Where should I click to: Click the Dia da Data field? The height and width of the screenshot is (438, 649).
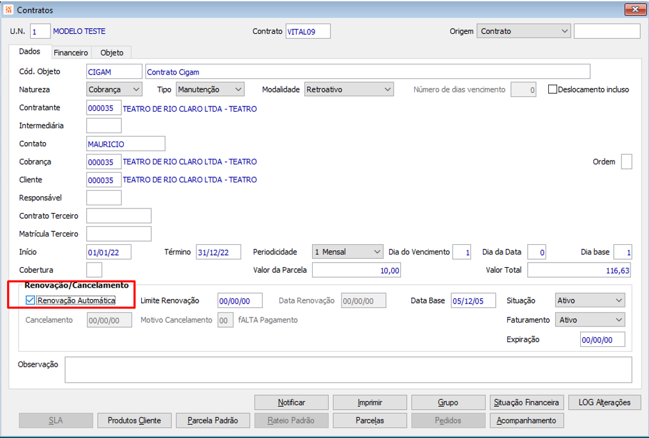pyautogui.click(x=537, y=252)
